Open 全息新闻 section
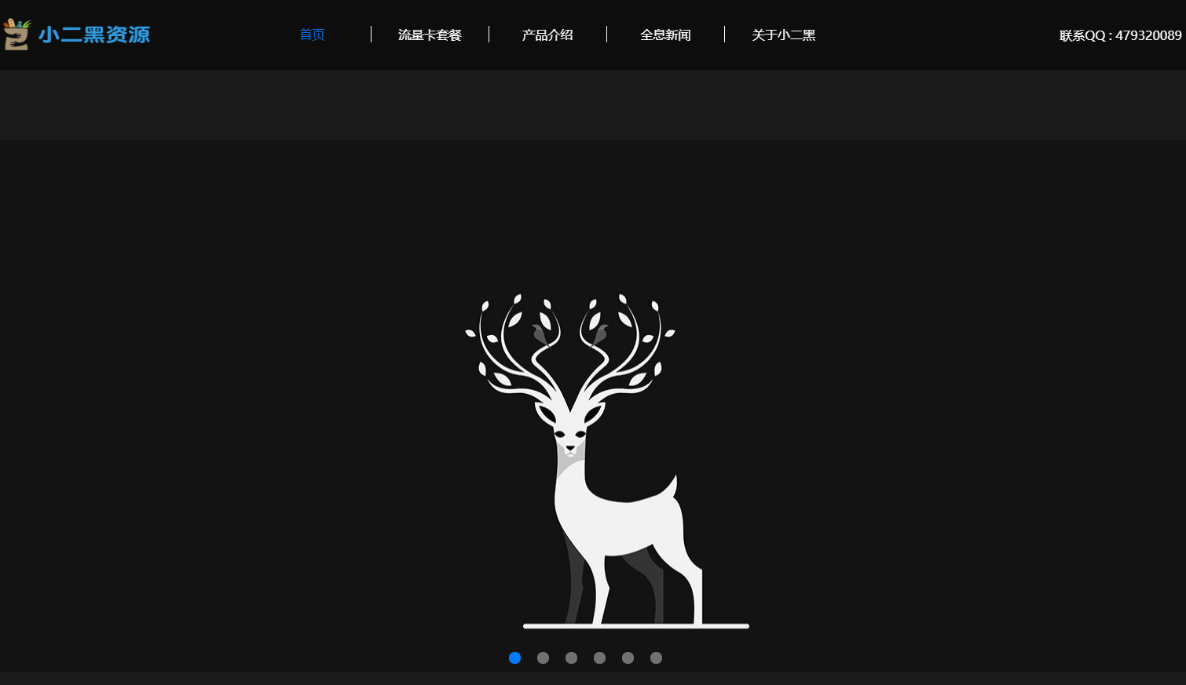 click(665, 35)
